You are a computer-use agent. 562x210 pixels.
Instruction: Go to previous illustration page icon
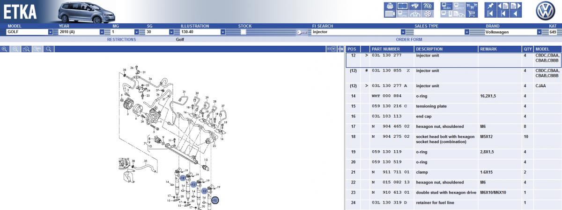(503, 6)
